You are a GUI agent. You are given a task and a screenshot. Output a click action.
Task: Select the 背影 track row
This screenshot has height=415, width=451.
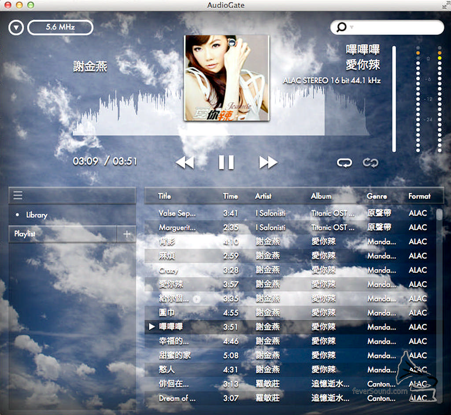[290, 242]
